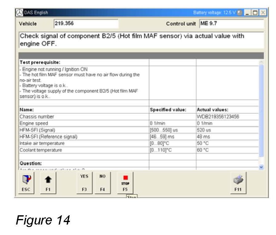The height and width of the screenshot is (235, 276).
Task: Close the DAS English window
Action: point(262,13)
